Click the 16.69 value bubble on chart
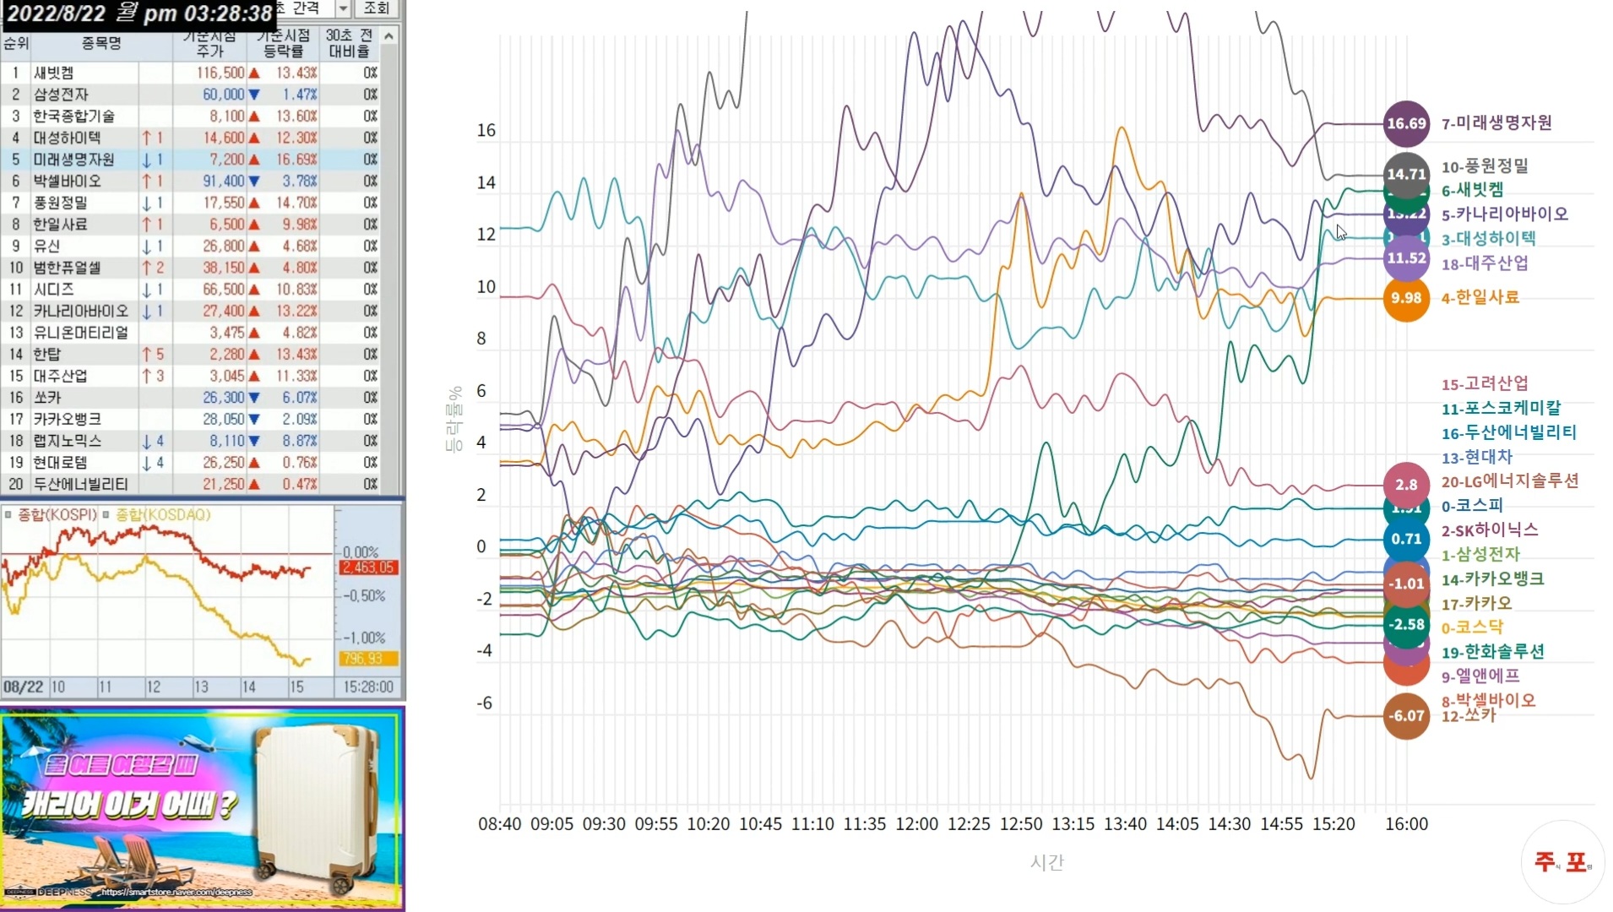 [x=1406, y=123]
